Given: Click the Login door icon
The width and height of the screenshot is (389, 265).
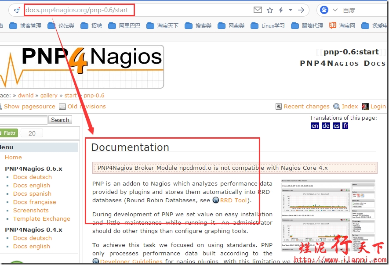Looking at the screenshot, I should point(365,107).
